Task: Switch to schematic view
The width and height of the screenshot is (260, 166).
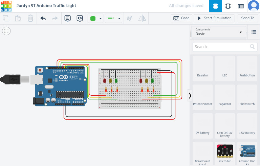Action: [x=228, y=6]
